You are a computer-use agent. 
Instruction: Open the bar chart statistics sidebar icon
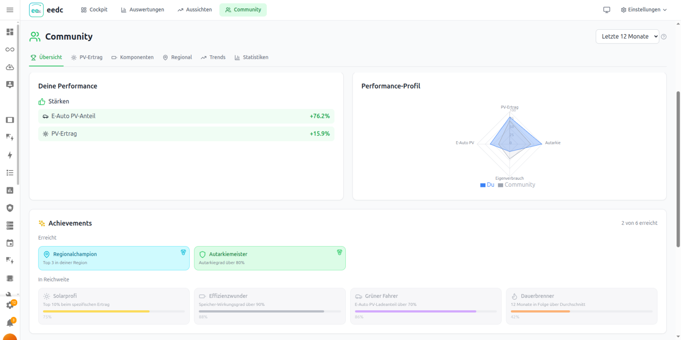9,190
